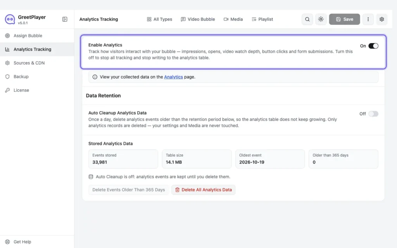
Task: Open Assign Bubble in the sidebar
Action: pyautogui.click(x=37, y=36)
